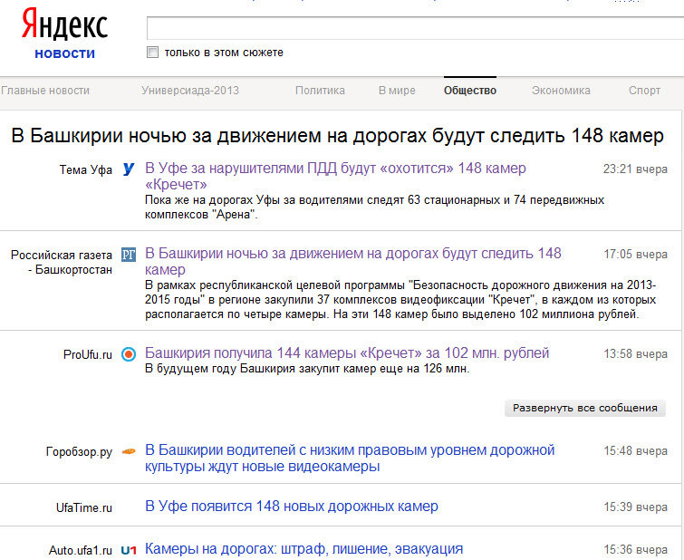
Task: Click the snippet about 'Безопасность дорожного движения' program
Action: coord(400,300)
